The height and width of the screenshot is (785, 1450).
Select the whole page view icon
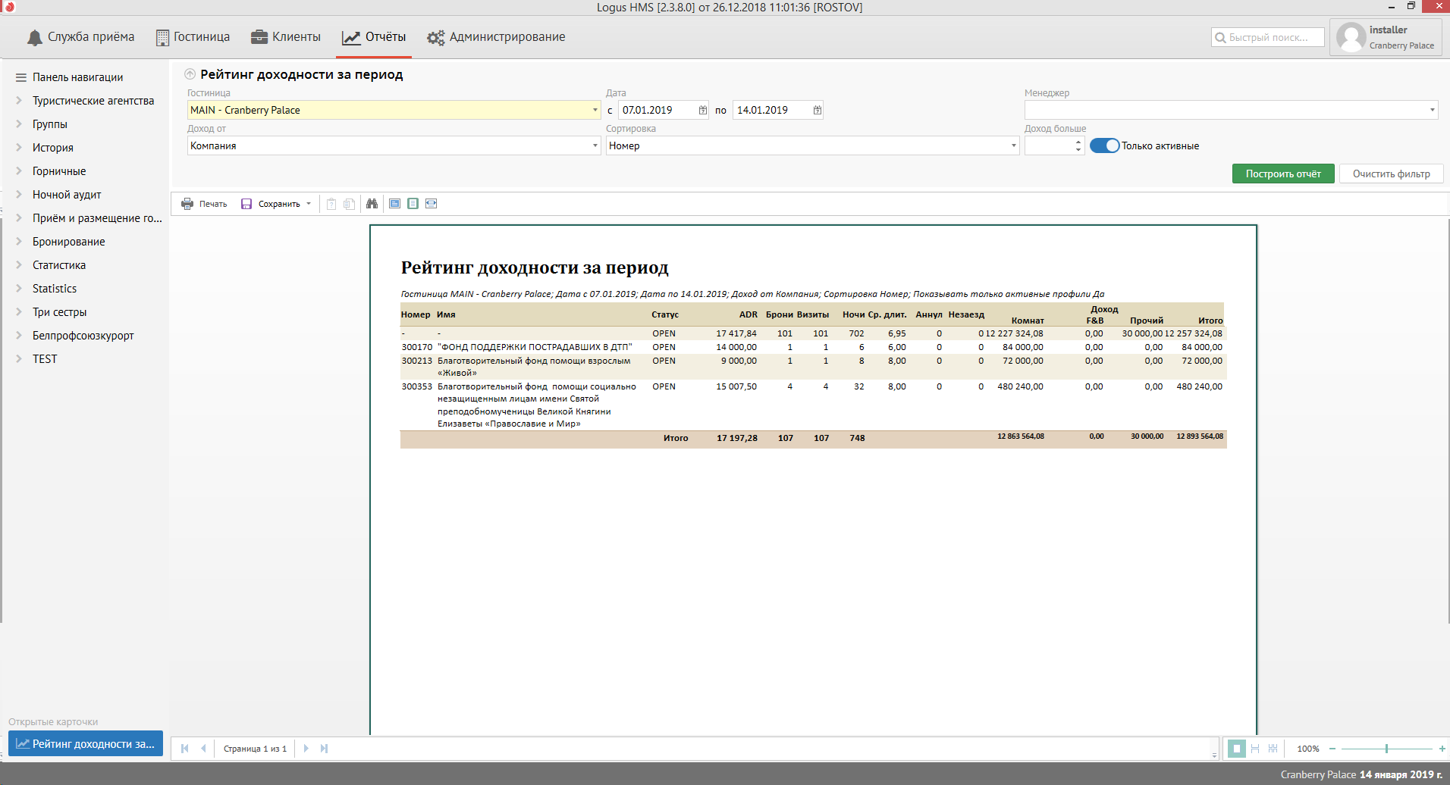coord(413,204)
